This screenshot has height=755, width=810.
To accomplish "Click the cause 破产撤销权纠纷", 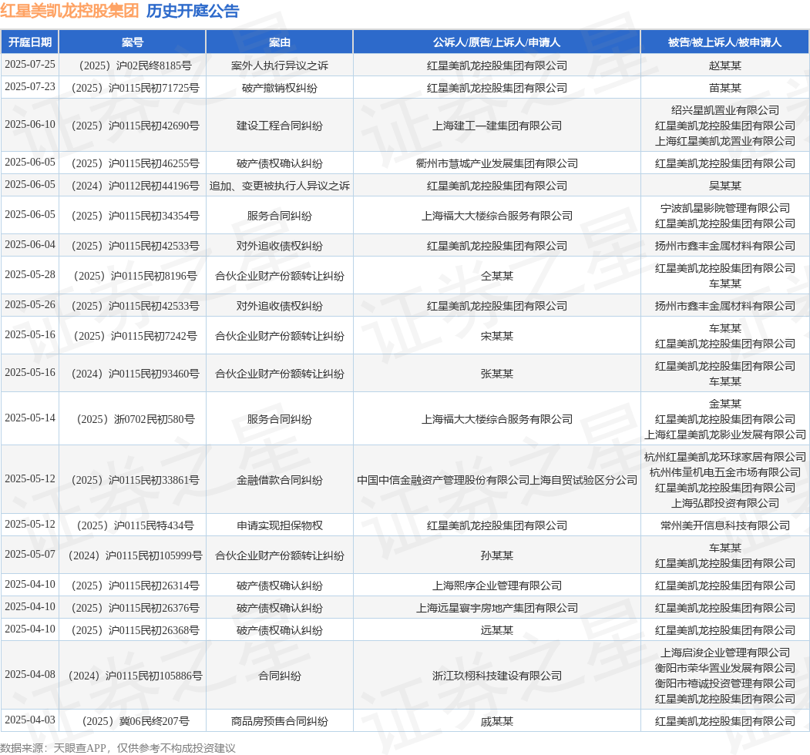I will tap(280, 88).
